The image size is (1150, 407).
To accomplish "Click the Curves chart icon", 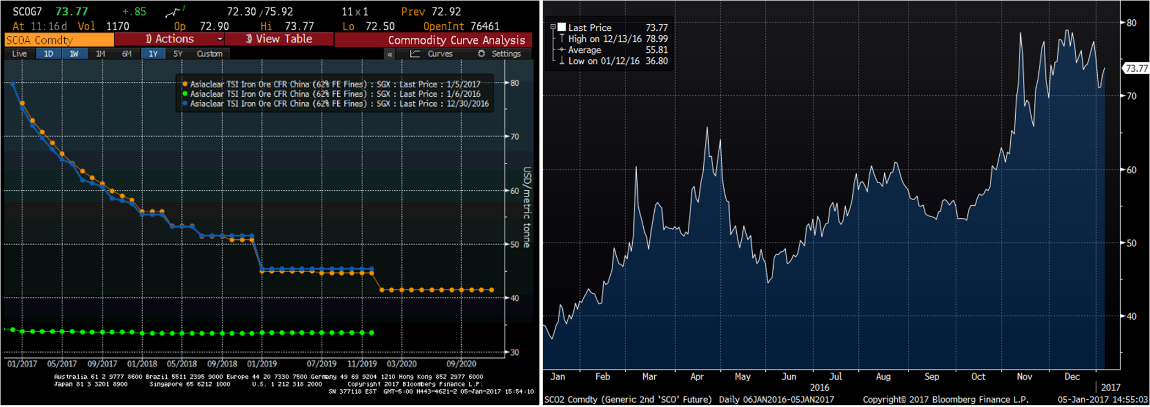I will (x=415, y=53).
